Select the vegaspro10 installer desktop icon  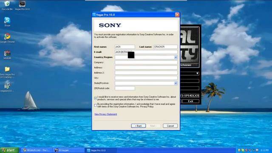(7, 87)
